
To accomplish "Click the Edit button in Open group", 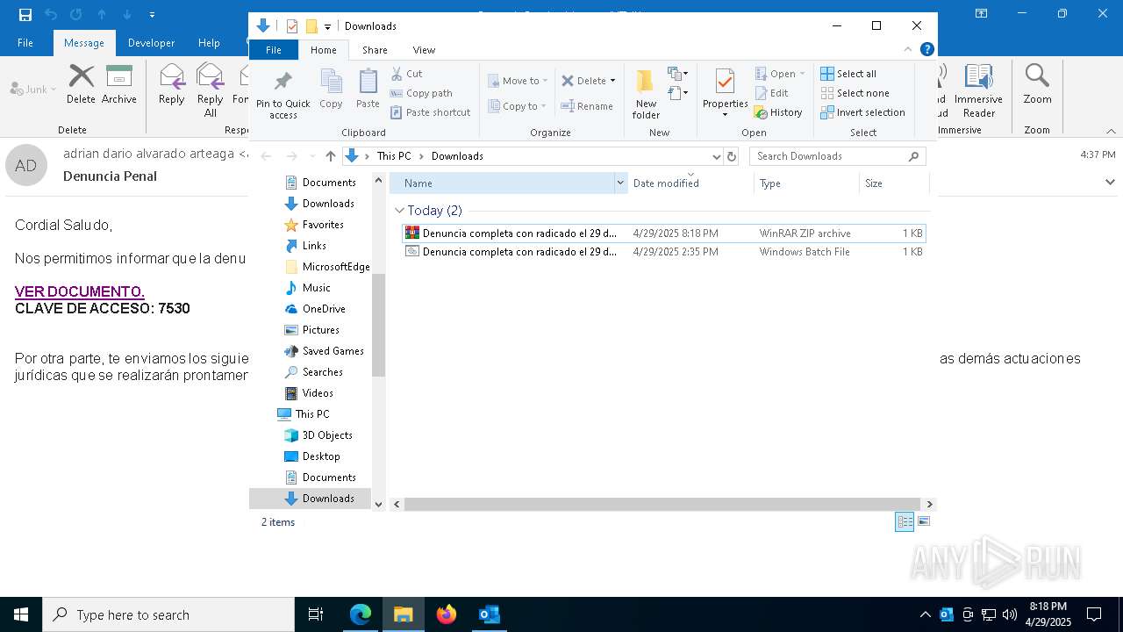I will coord(772,93).
